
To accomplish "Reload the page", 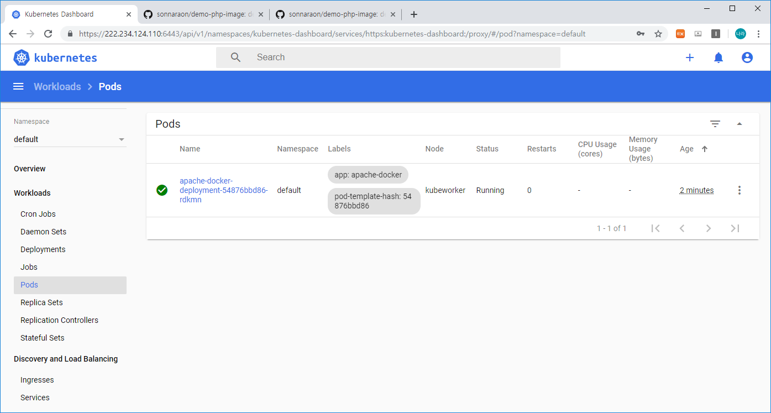I will 48,34.
